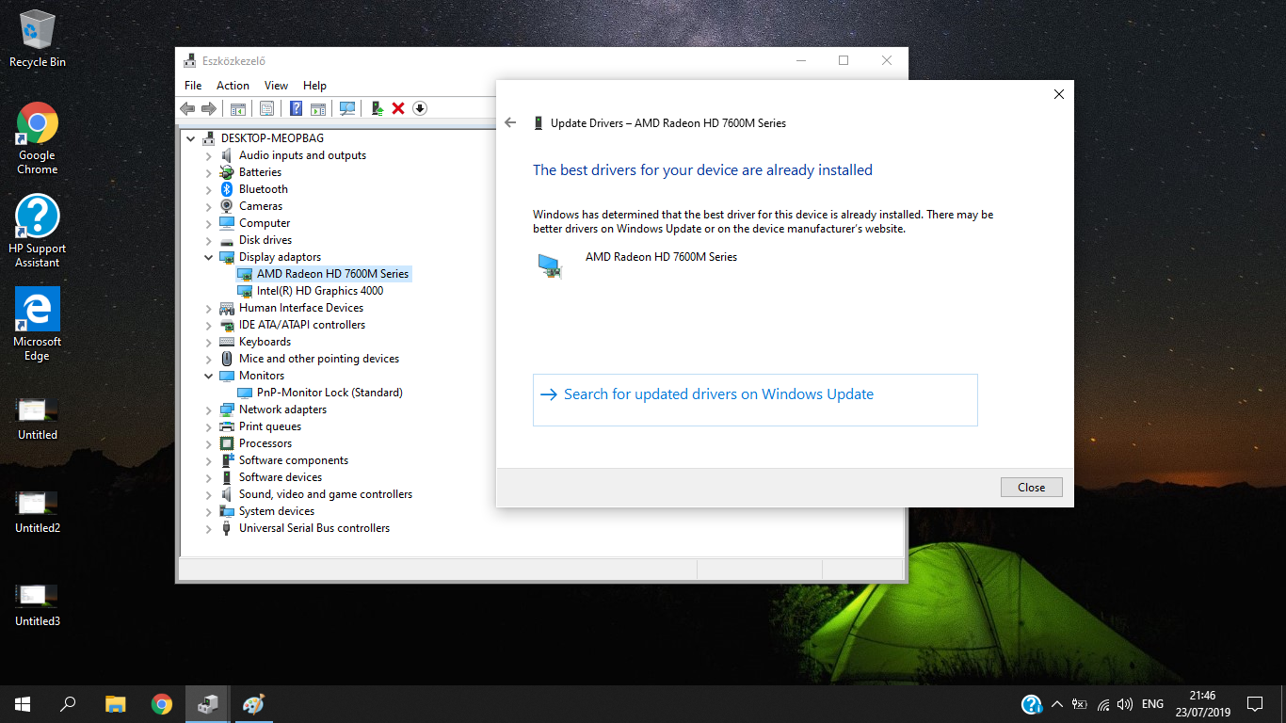The width and height of the screenshot is (1286, 723).
Task: Click the Disable device down-arrow icon
Action: [420, 108]
